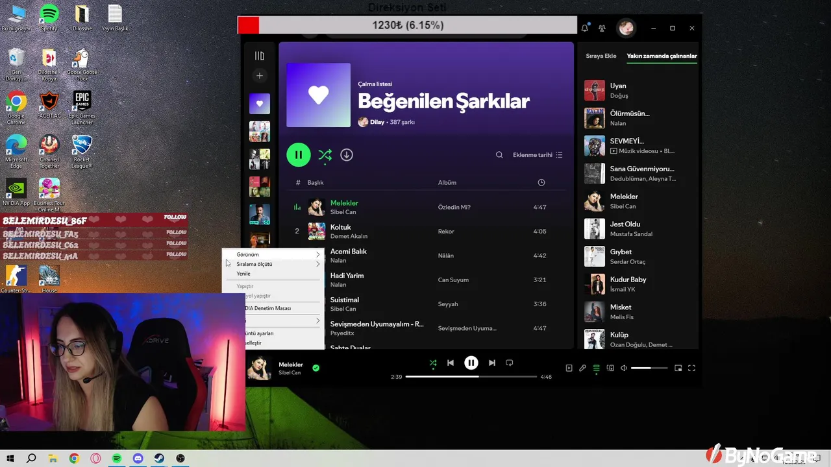Viewport: 831px width, 467px height.
Task: Open the connect to a device icon
Action: (x=610, y=368)
